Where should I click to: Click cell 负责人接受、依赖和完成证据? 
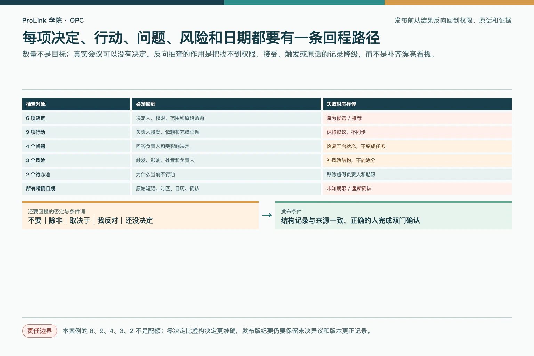click(226, 132)
